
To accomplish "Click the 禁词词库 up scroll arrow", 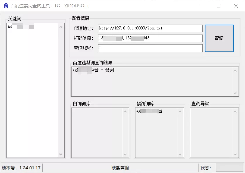I will pyautogui.click(x=180, y=112).
